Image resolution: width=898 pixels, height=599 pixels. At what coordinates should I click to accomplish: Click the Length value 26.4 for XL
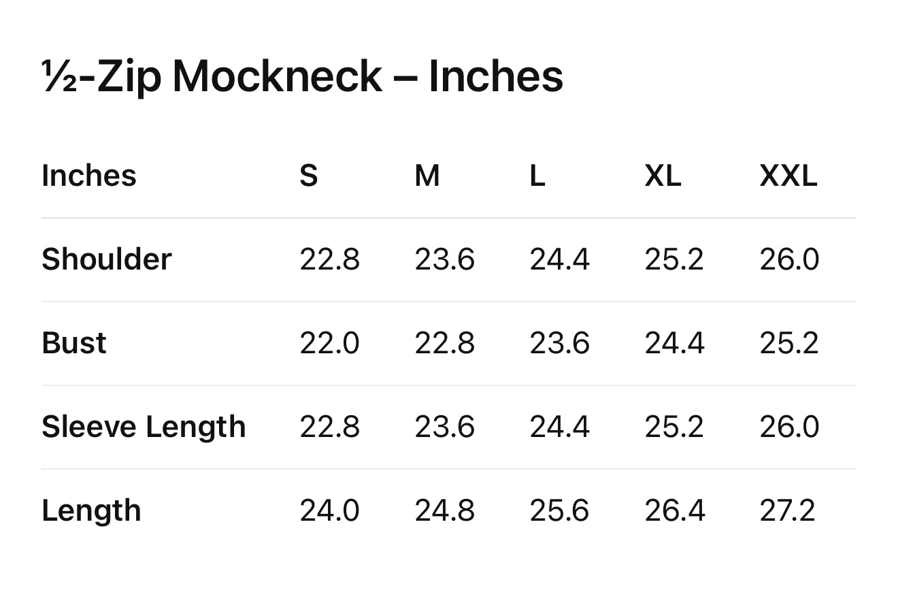click(x=675, y=511)
